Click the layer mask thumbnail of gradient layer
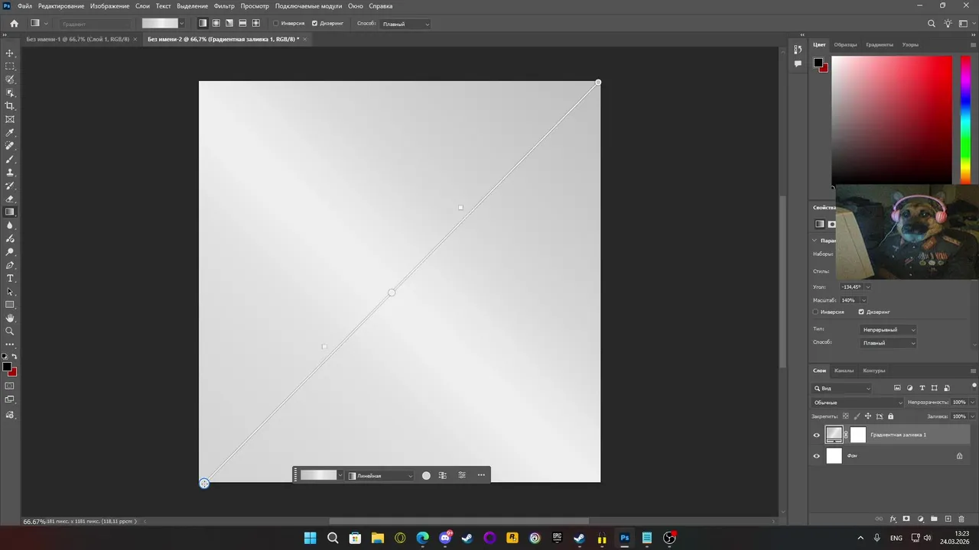The width and height of the screenshot is (979, 550). point(857,435)
